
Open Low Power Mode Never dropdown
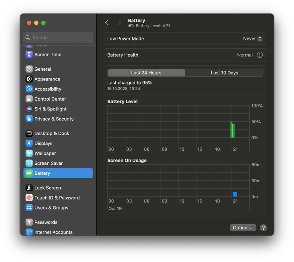(252, 39)
